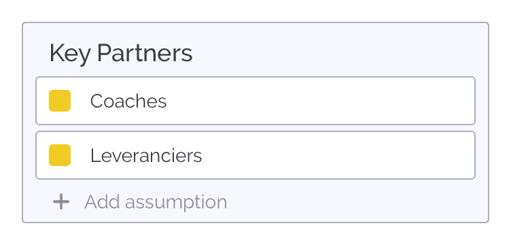The height and width of the screenshot is (245, 511).
Task: Click the plus icon beside Add assumption
Action: 61,201
